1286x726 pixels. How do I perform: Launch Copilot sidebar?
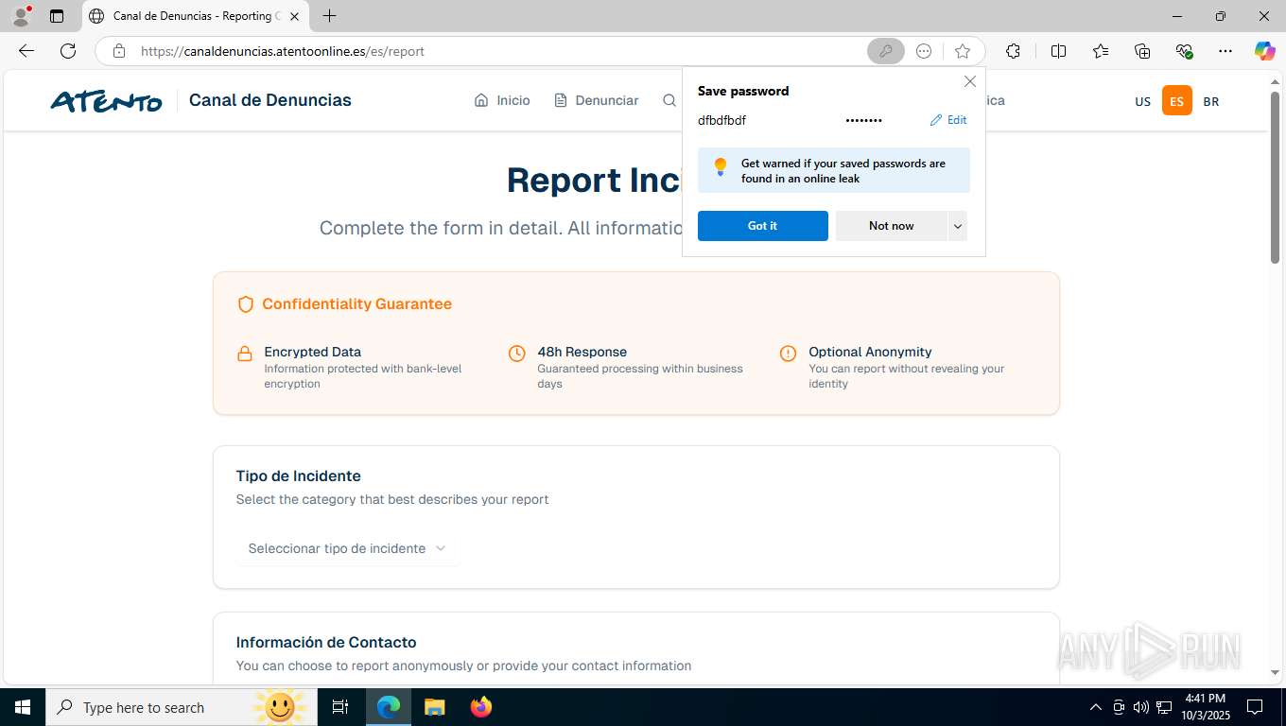click(x=1265, y=51)
